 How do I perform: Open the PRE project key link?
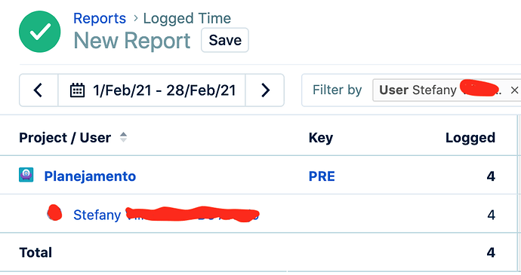tap(322, 176)
